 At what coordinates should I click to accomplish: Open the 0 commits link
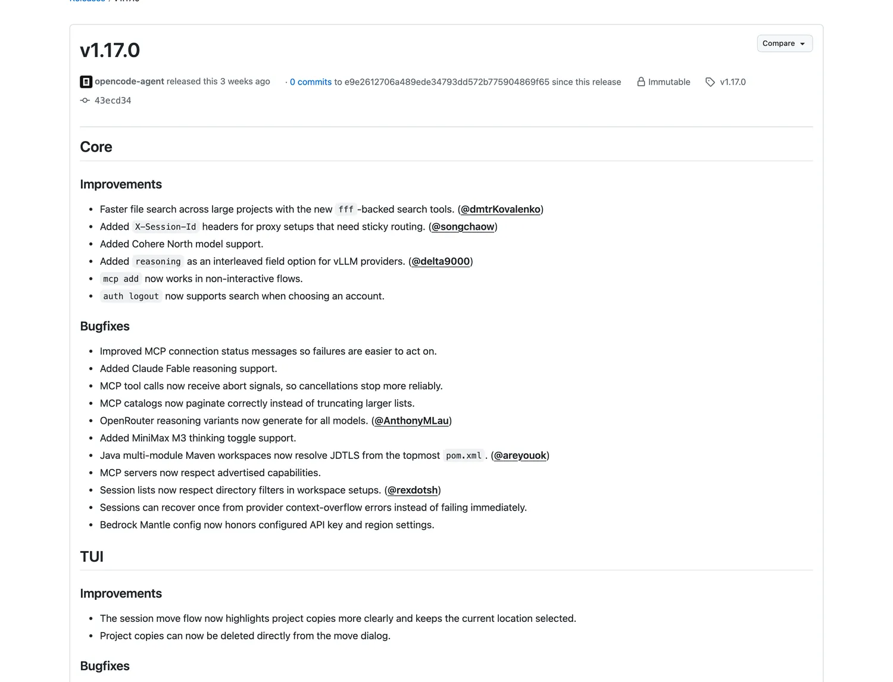tap(311, 82)
